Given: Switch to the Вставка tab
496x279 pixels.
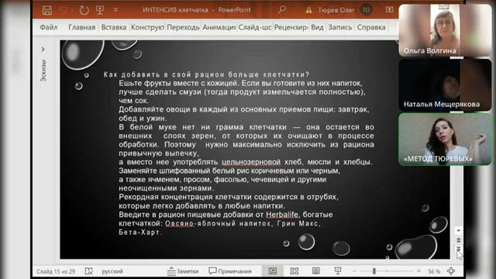Looking at the screenshot, I should click(114, 28).
